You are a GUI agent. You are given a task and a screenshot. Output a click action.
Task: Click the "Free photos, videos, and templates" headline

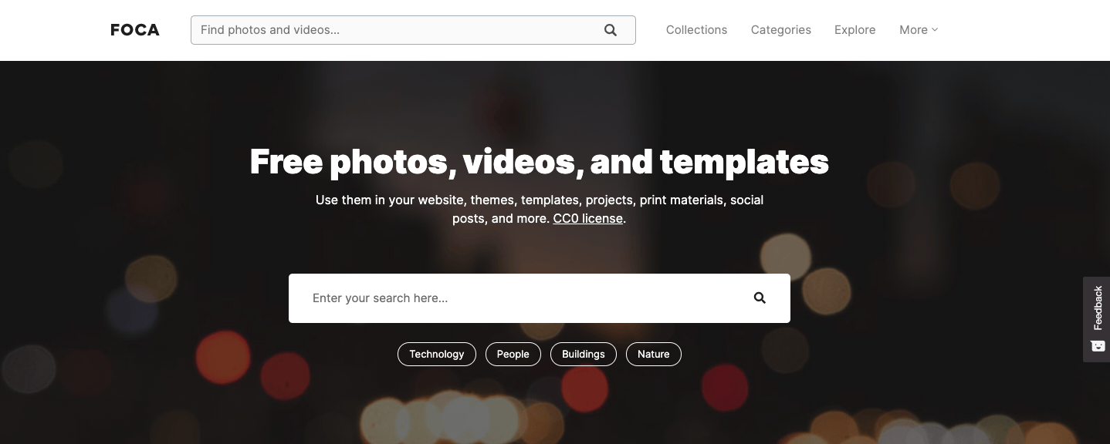point(539,162)
